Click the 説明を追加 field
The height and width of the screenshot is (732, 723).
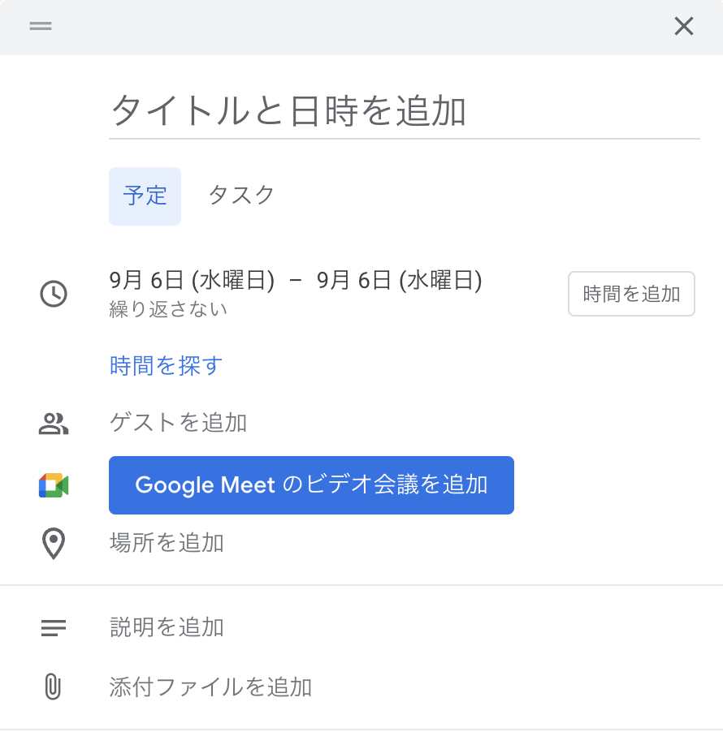click(167, 627)
